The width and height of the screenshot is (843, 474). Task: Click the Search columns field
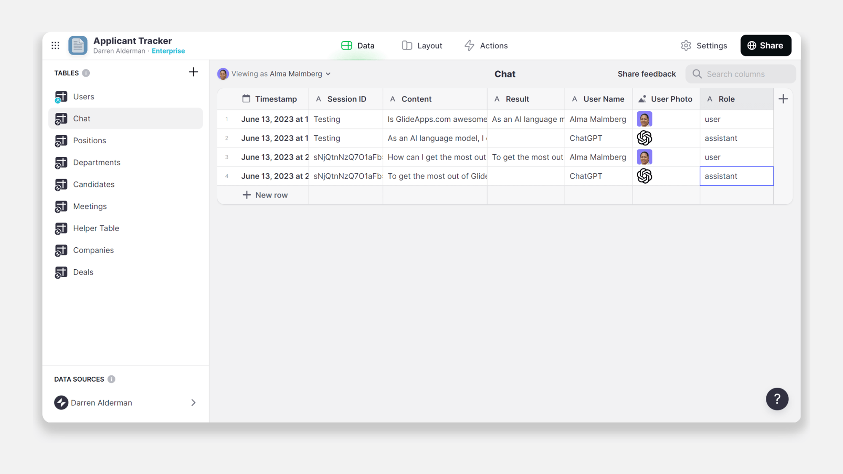741,74
